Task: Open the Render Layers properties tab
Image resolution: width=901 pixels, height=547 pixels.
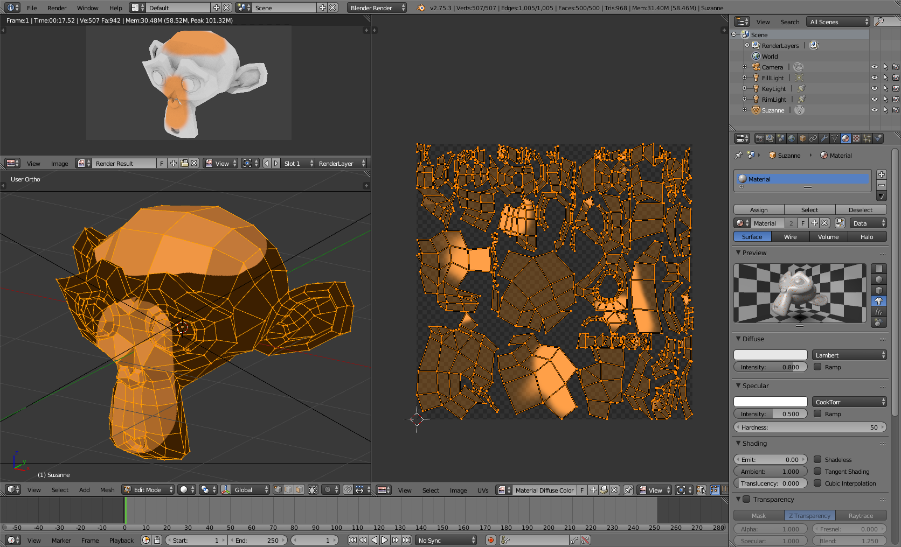Action: tap(770, 138)
